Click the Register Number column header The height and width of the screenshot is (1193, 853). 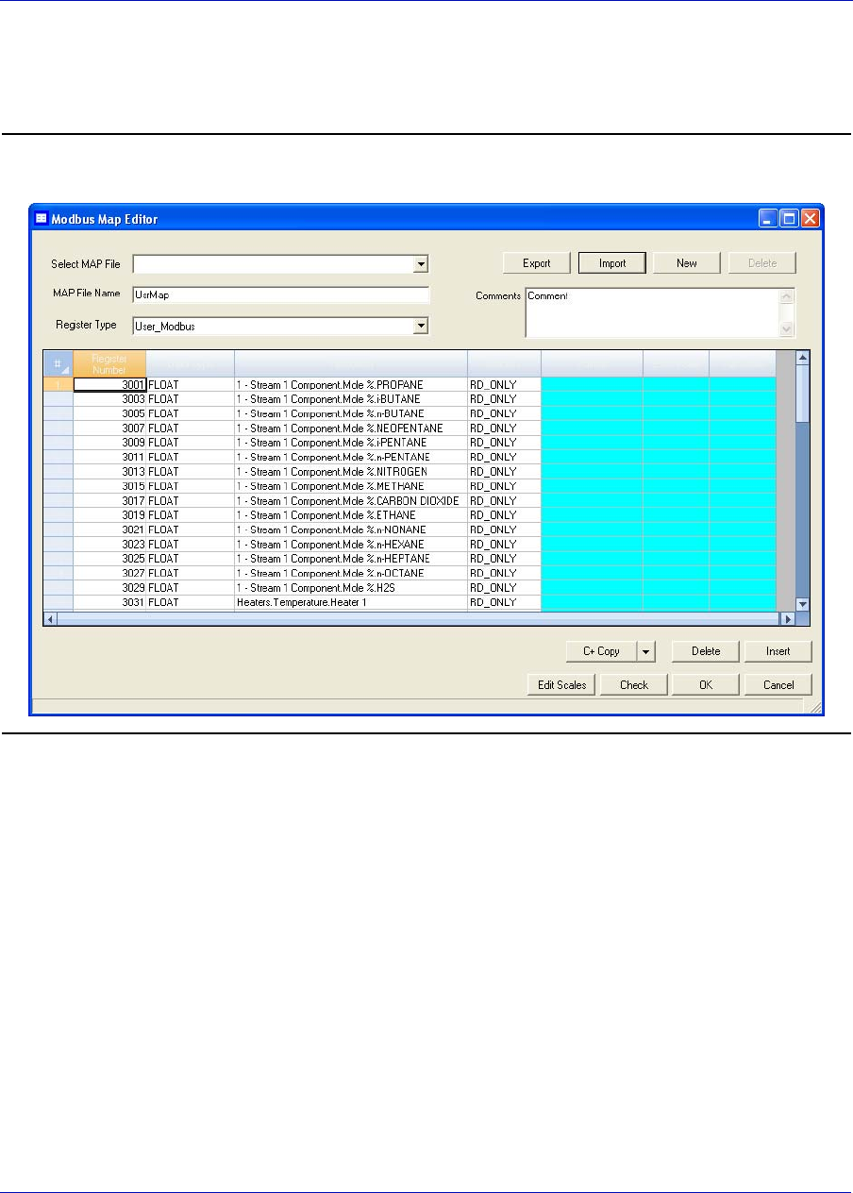click(x=109, y=364)
